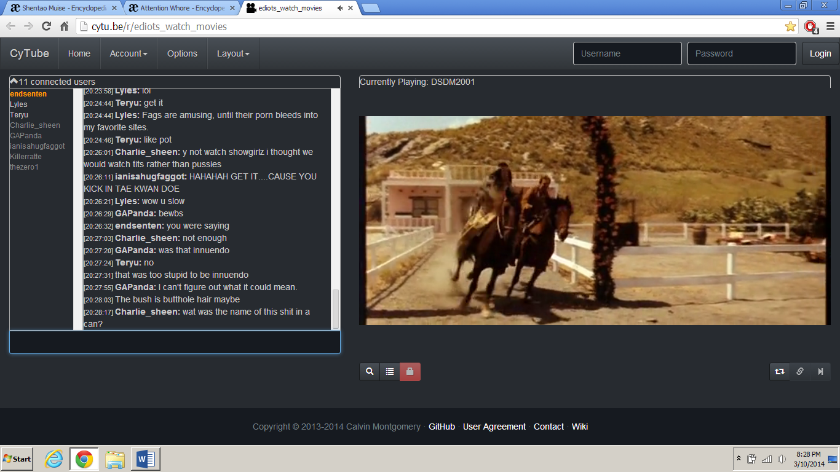This screenshot has height=472, width=840.
Task: Collapse the connected users list arrow
Action: [14, 81]
